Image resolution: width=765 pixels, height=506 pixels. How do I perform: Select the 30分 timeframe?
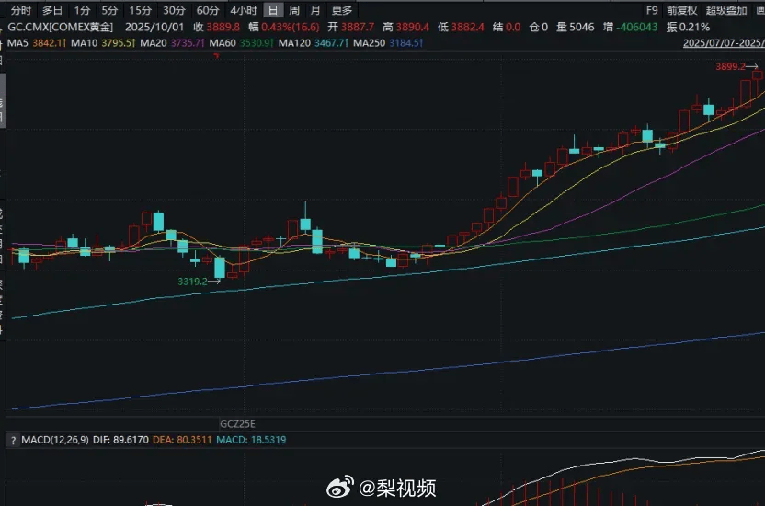point(174,10)
